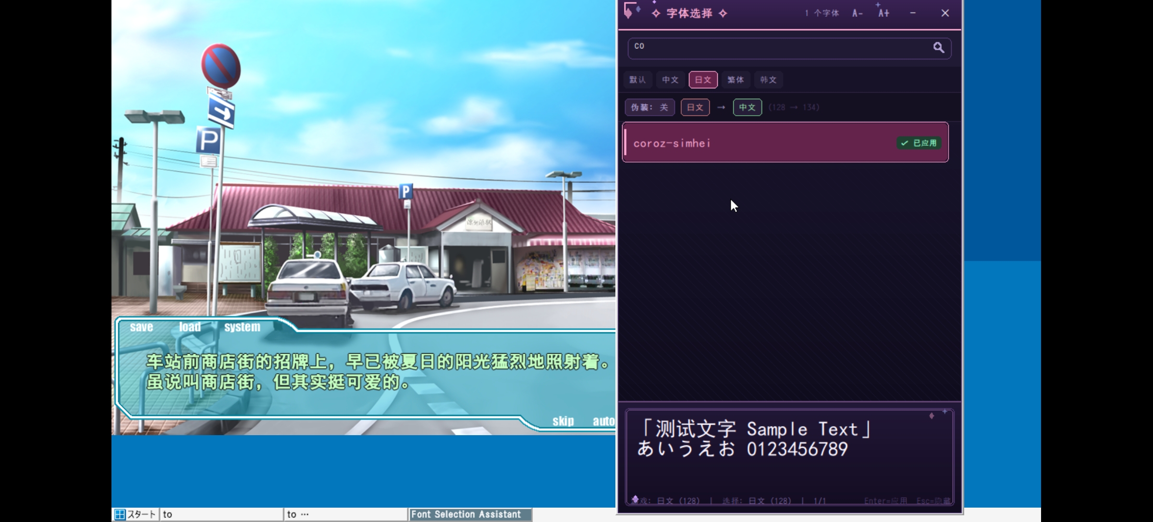The height and width of the screenshot is (522, 1153).
Task: Switch to the 繁体 filter tab
Action: (736, 80)
